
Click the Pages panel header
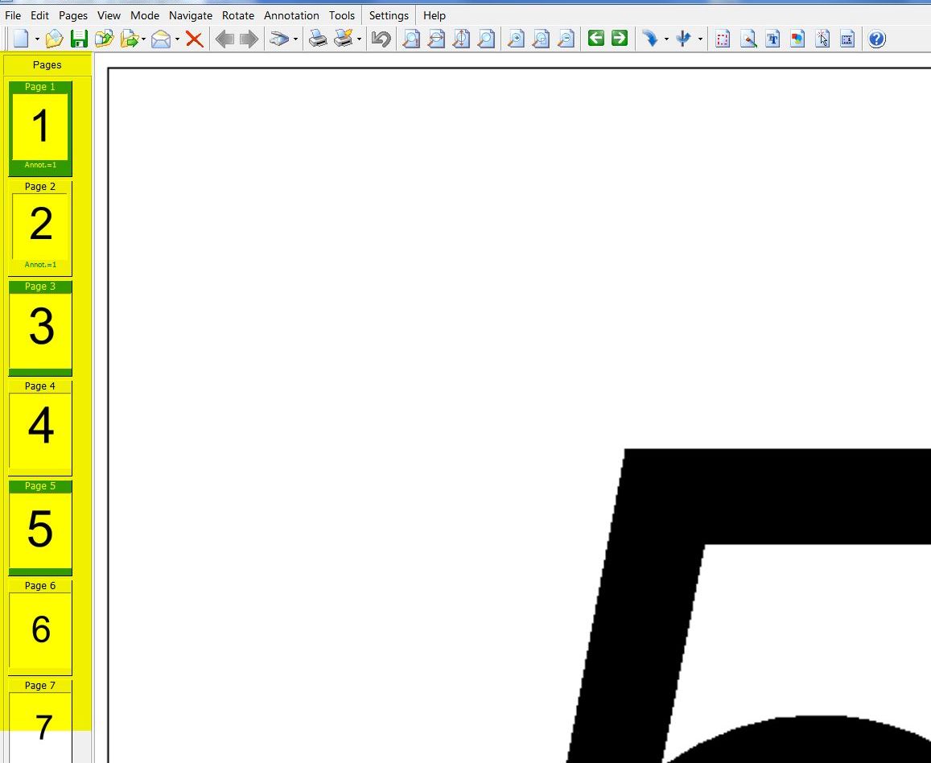pyautogui.click(x=47, y=64)
